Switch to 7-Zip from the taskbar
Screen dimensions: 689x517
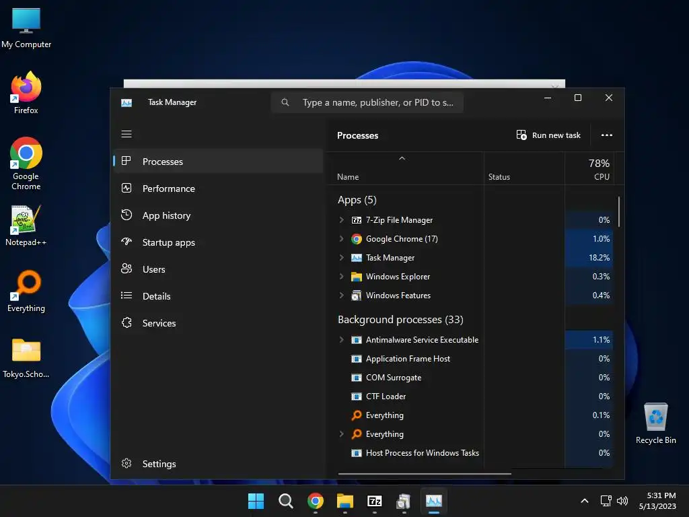pyautogui.click(x=374, y=501)
